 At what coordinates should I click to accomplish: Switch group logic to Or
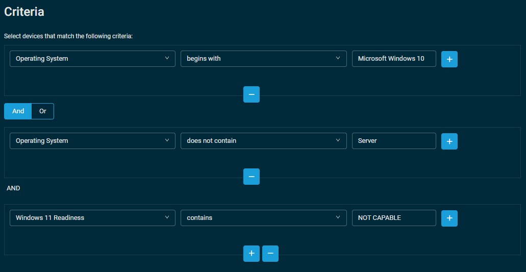click(x=43, y=111)
